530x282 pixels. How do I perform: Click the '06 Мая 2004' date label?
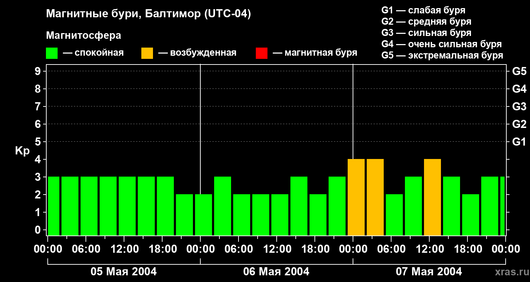[x=276, y=271]
